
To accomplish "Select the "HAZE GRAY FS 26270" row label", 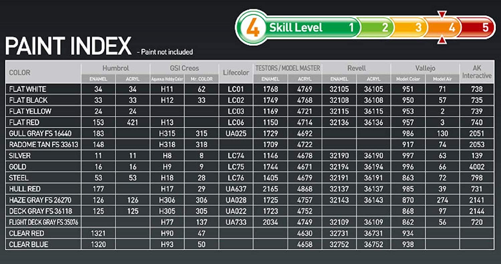I will (40, 200).
